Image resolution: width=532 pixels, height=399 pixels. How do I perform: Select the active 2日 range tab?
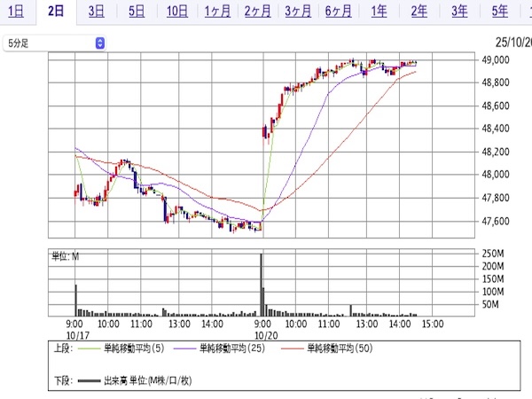point(56,12)
